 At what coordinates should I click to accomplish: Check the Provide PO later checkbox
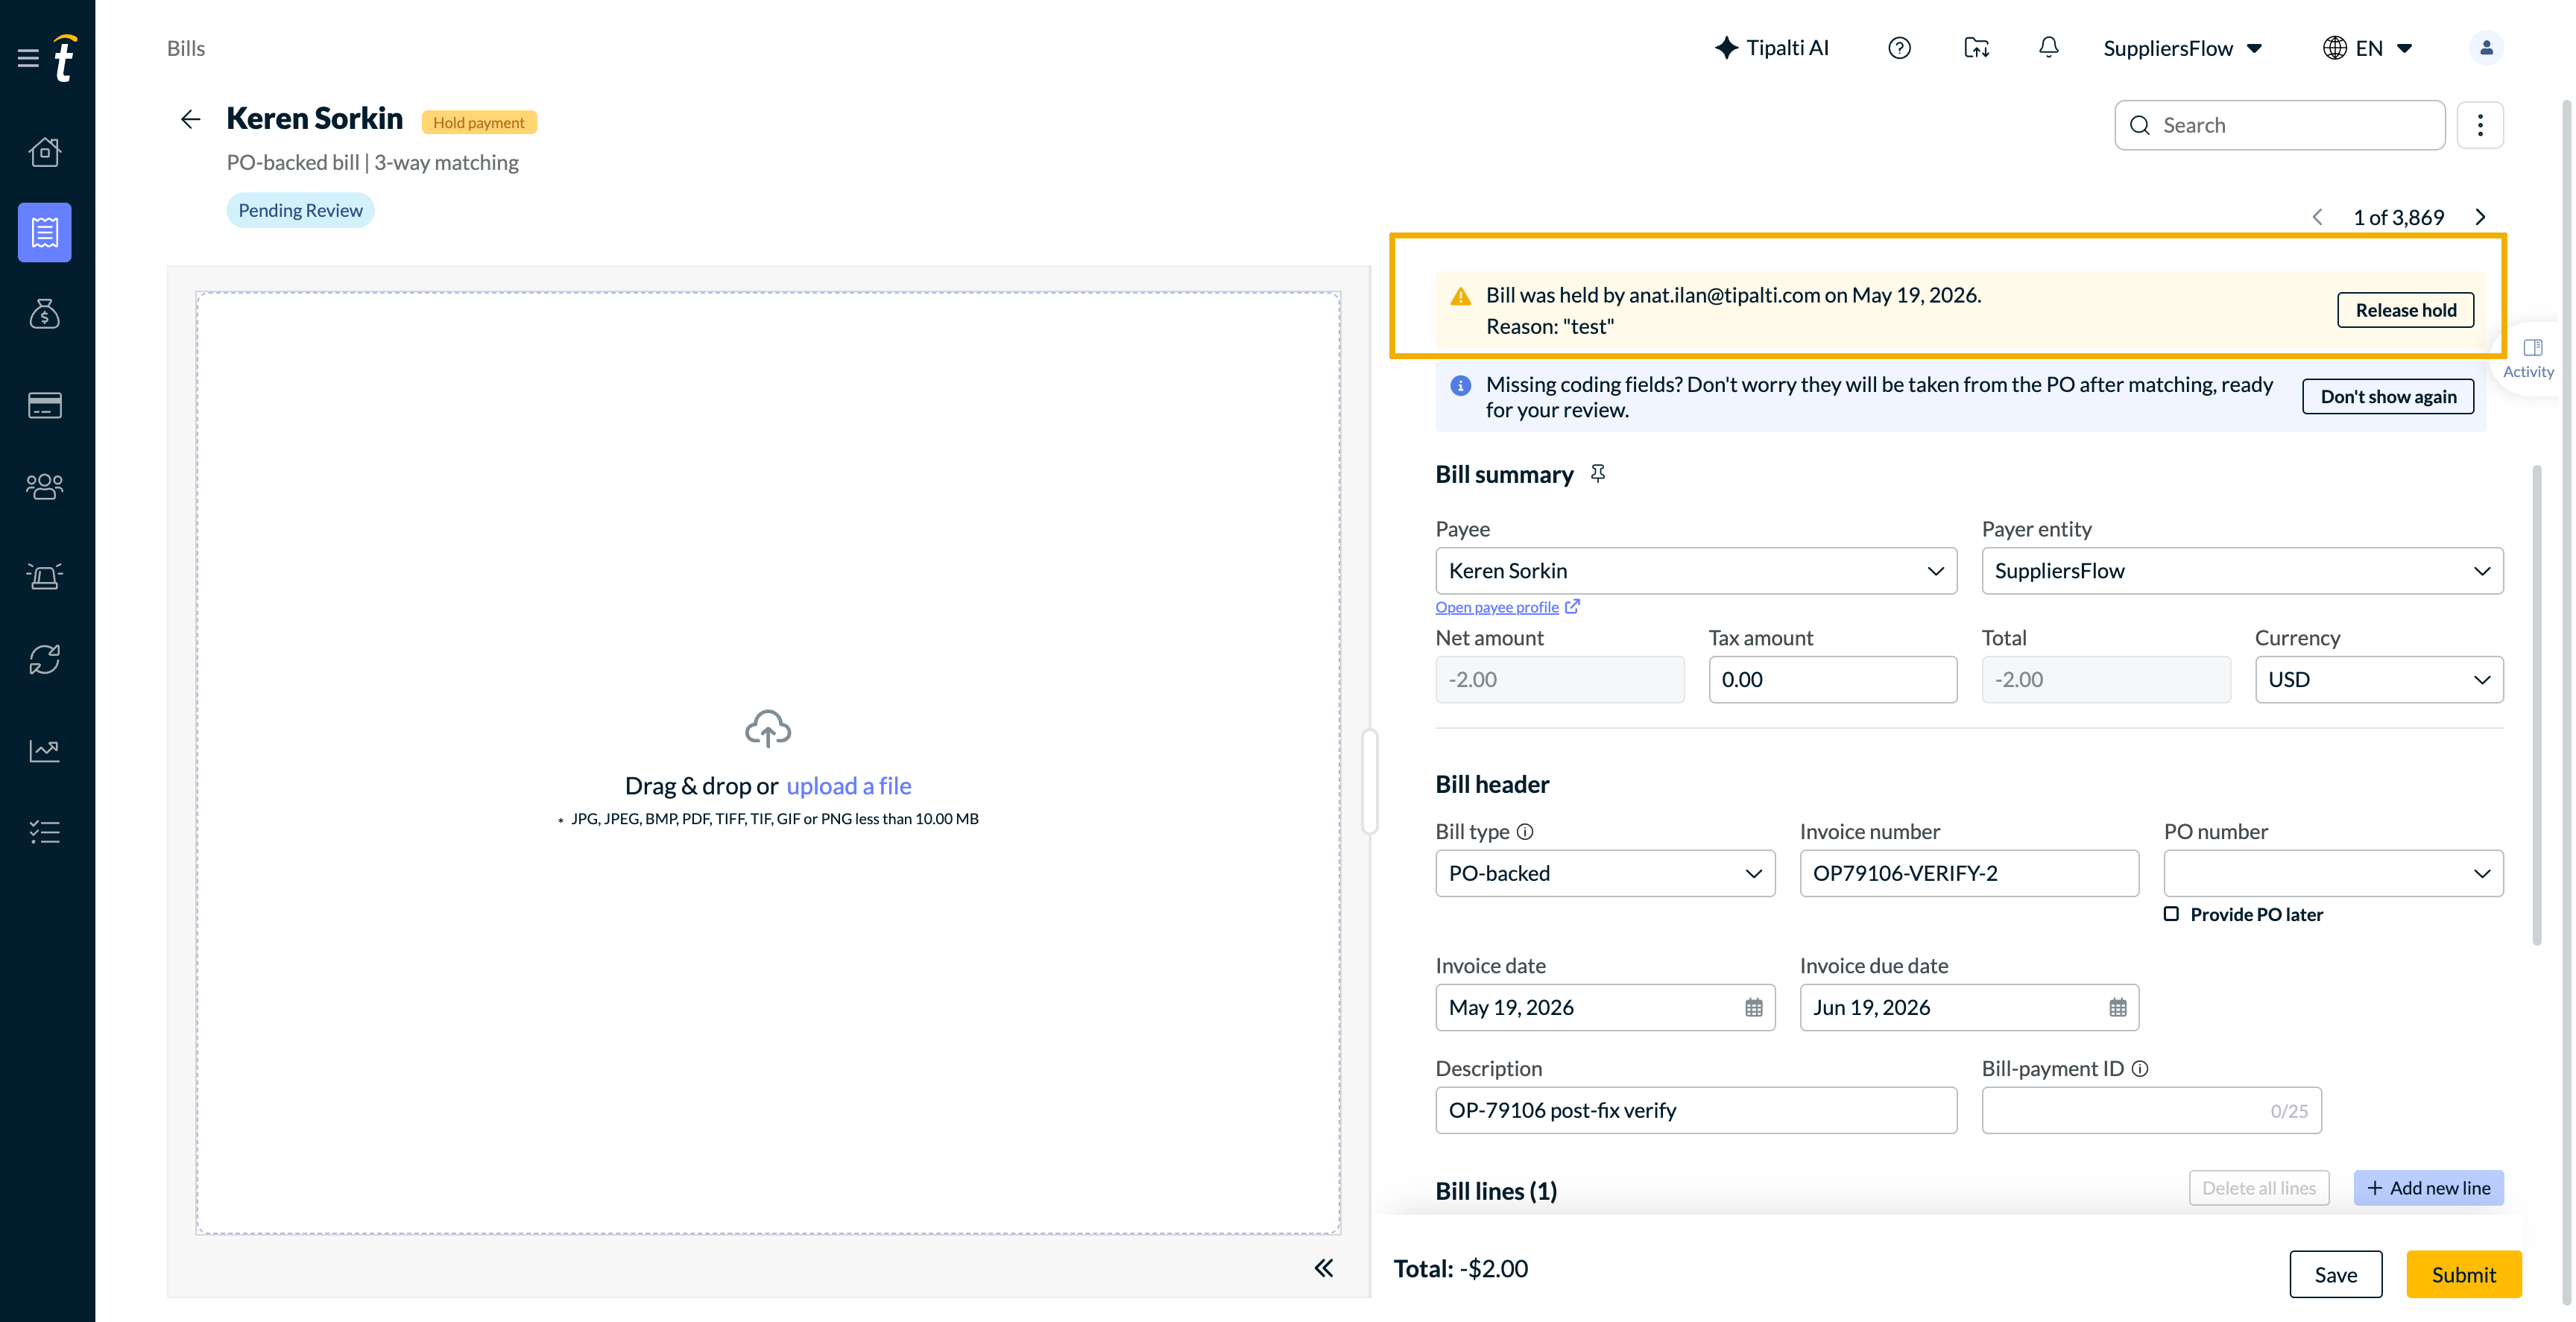click(2172, 913)
